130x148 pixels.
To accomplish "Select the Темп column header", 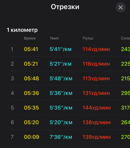I will [54, 38].
